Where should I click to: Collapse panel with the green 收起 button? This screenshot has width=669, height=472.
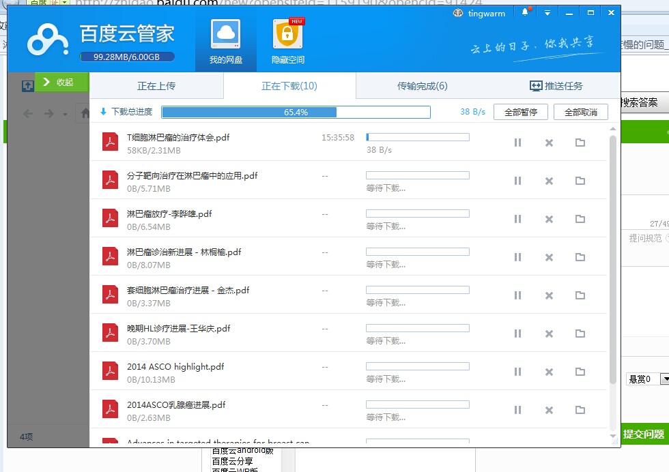(62, 82)
